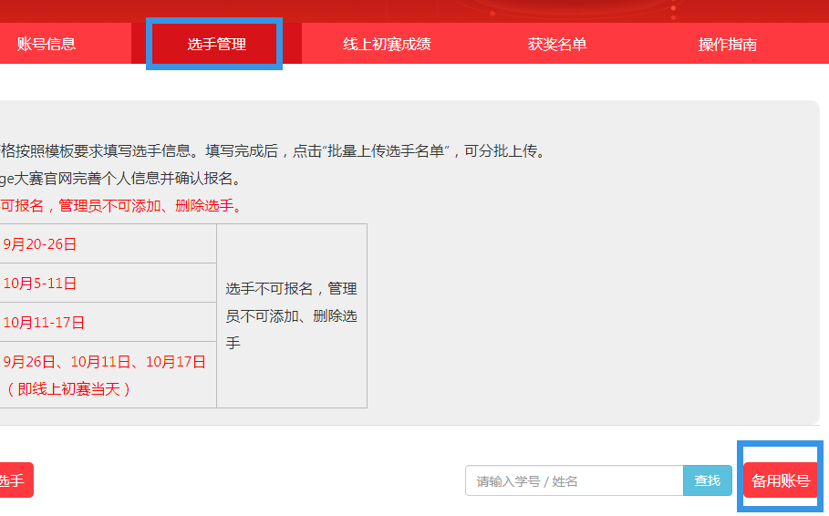The width and height of the screenshot is (829, 516).
Task: Select the 选手管理 tab
Action: point(216,44)
